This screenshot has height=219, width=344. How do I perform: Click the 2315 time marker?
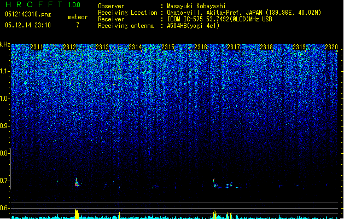pyautogui.click(x=168, y=47)
